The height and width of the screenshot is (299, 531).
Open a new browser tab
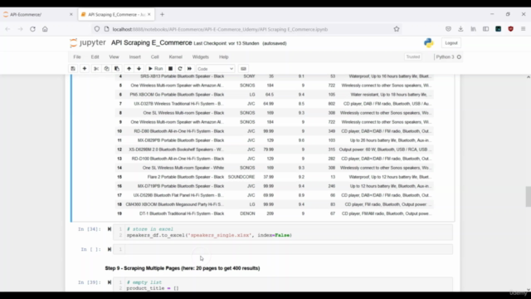click(x=163, y=15)
